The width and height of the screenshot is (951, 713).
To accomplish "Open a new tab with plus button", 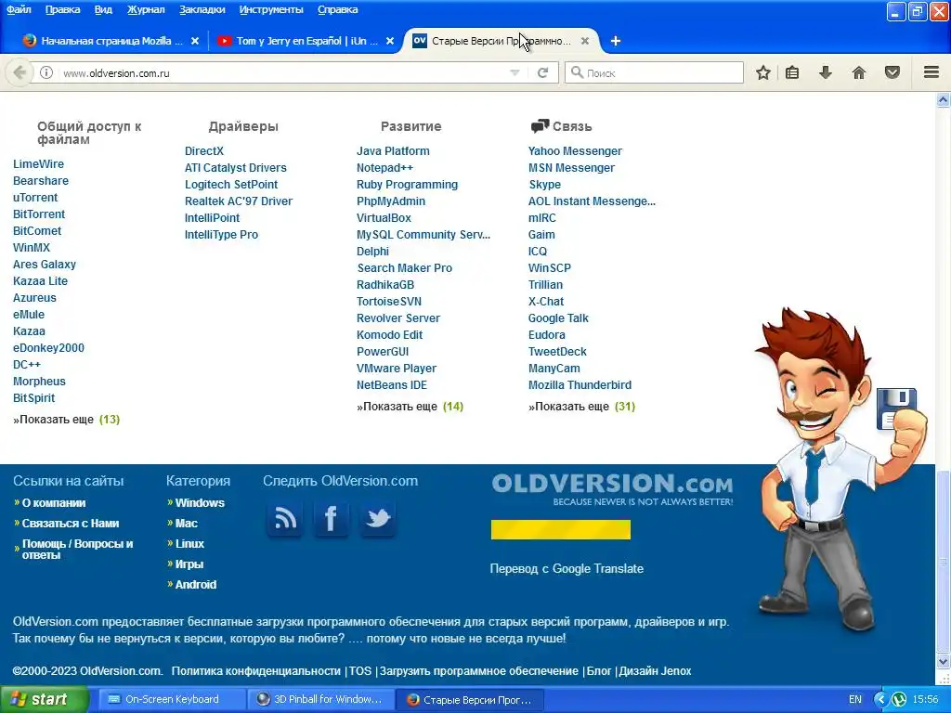I will 615,41.
